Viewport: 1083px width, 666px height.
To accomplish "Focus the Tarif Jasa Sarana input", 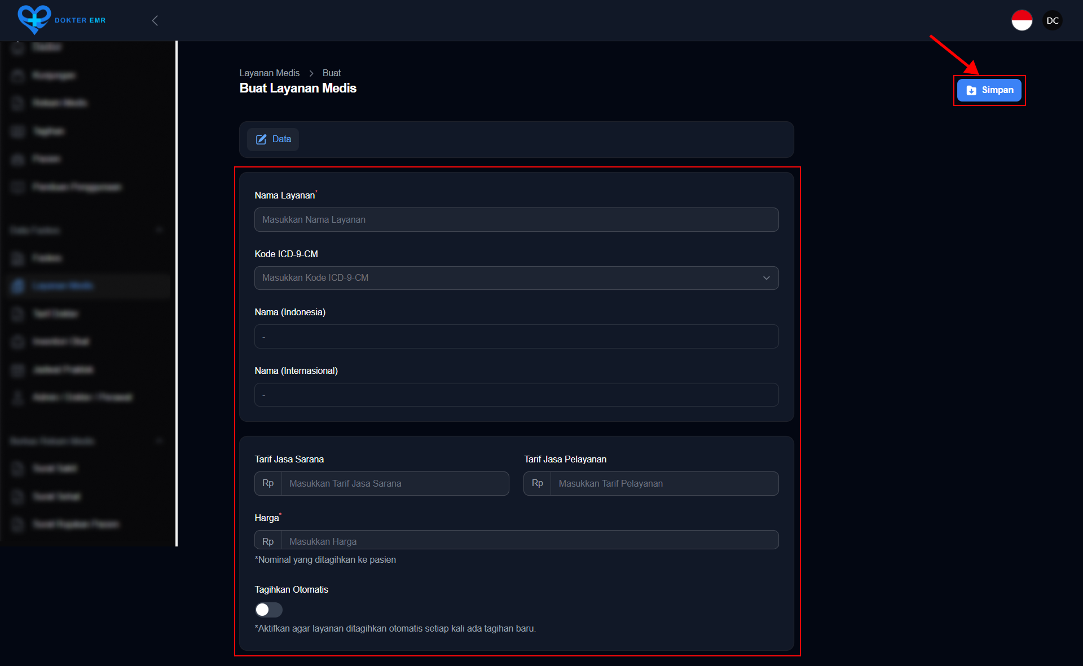I will 395,483.
